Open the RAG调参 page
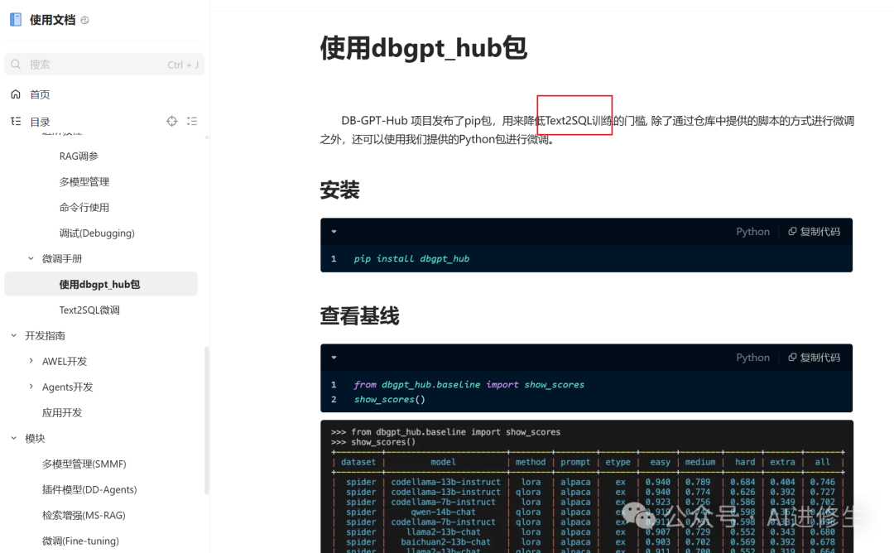The width and height of the screenshot is (894, 553). (x=79, y=156)
